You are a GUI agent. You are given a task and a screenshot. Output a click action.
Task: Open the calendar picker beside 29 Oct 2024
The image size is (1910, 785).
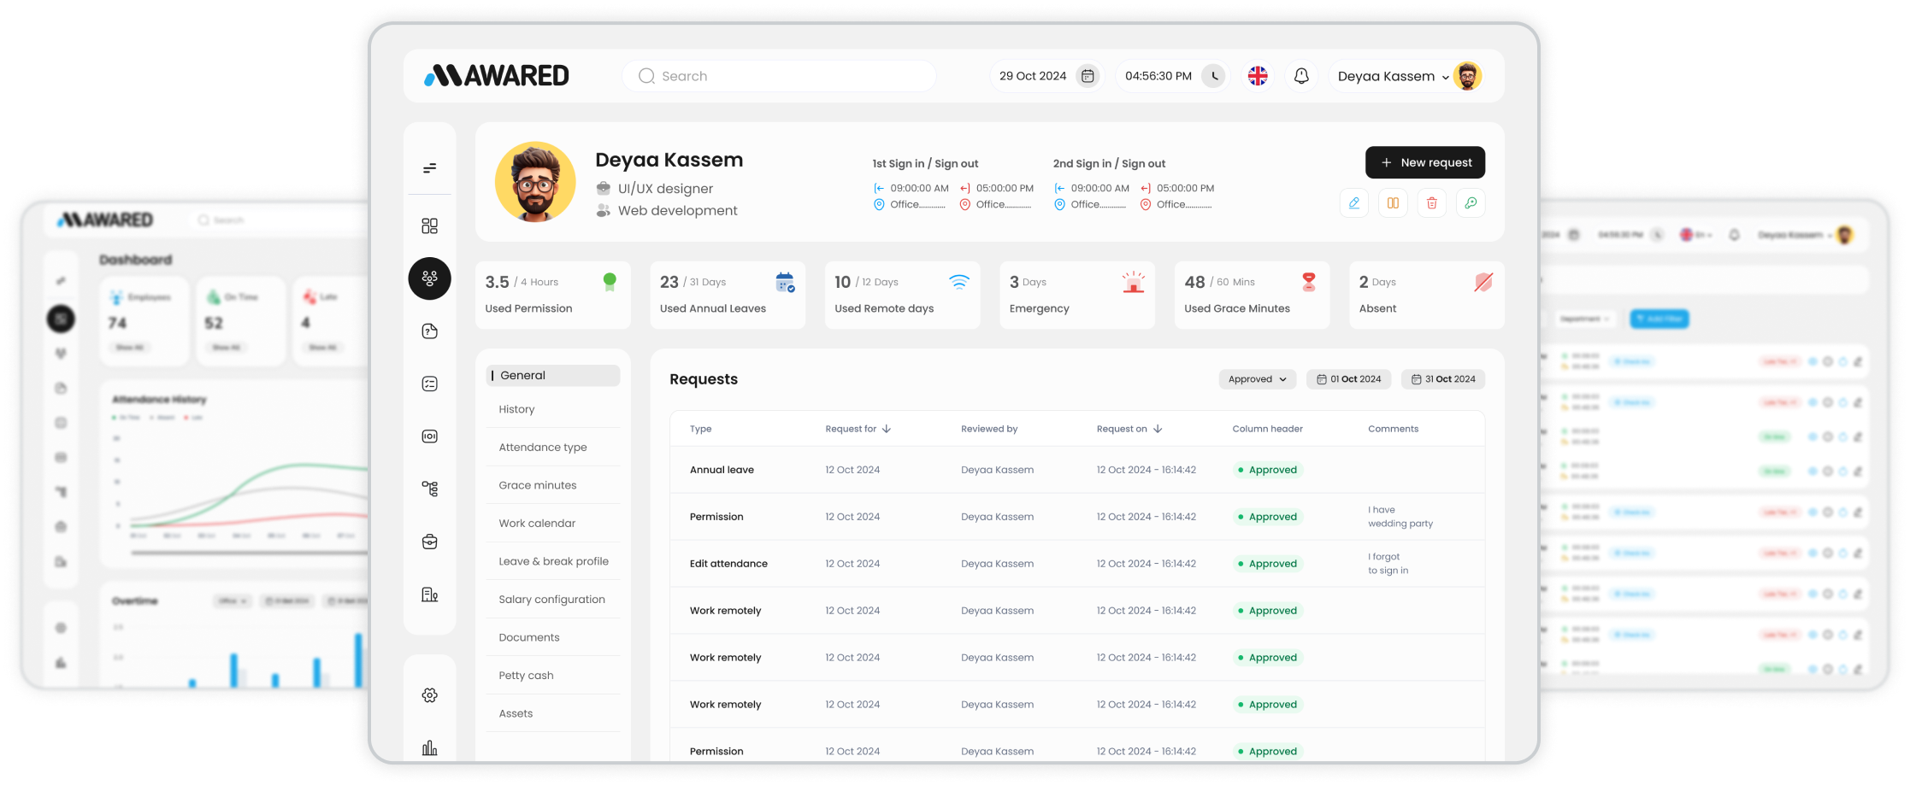pos(1086,76)
